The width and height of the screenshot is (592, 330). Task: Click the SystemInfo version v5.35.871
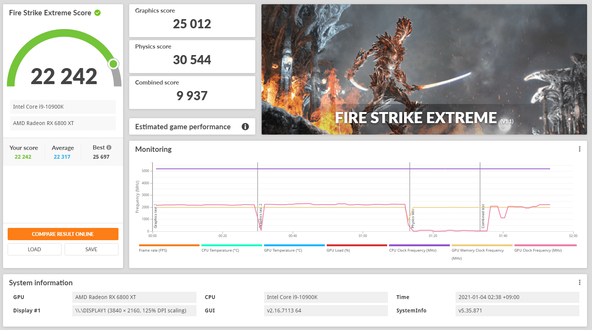click(517, 310)
